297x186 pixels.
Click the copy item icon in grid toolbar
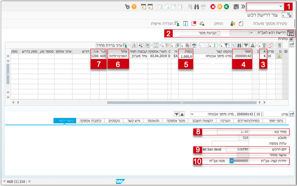[x=271, y=45]
